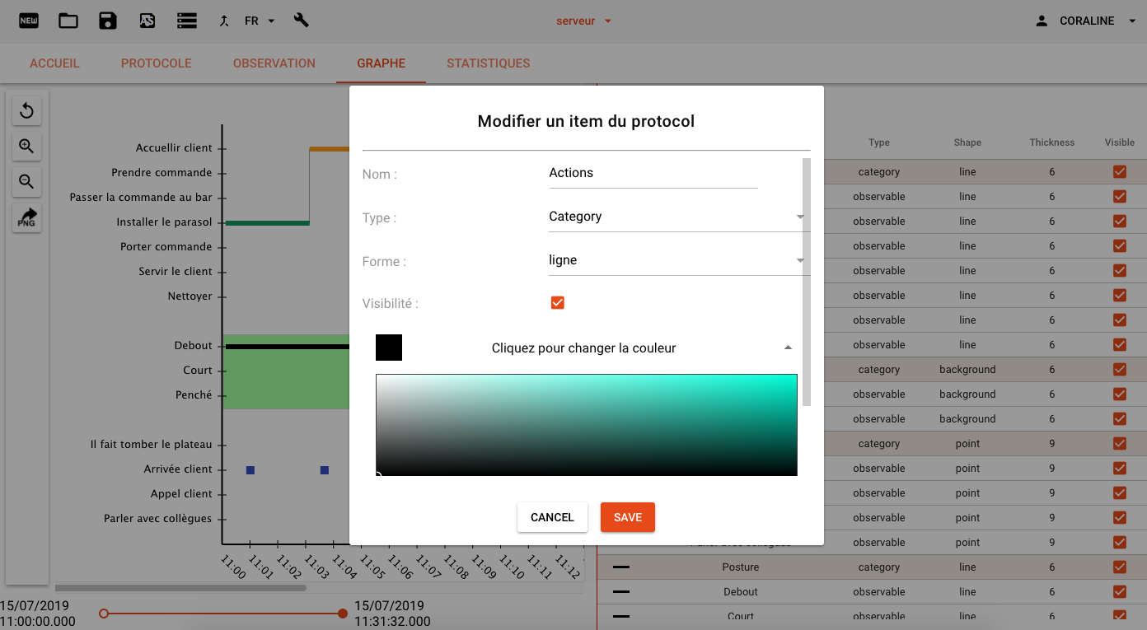Screen dimensions: 1147x630
Task: Open settings with the wrench icon
Action: pyautogui.click(x=301, y=21)
